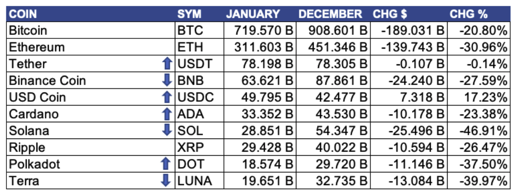Image resolution: width=517 pixels, height=193 pixels.
Task: Select the SYM column header
Action: 189,14
